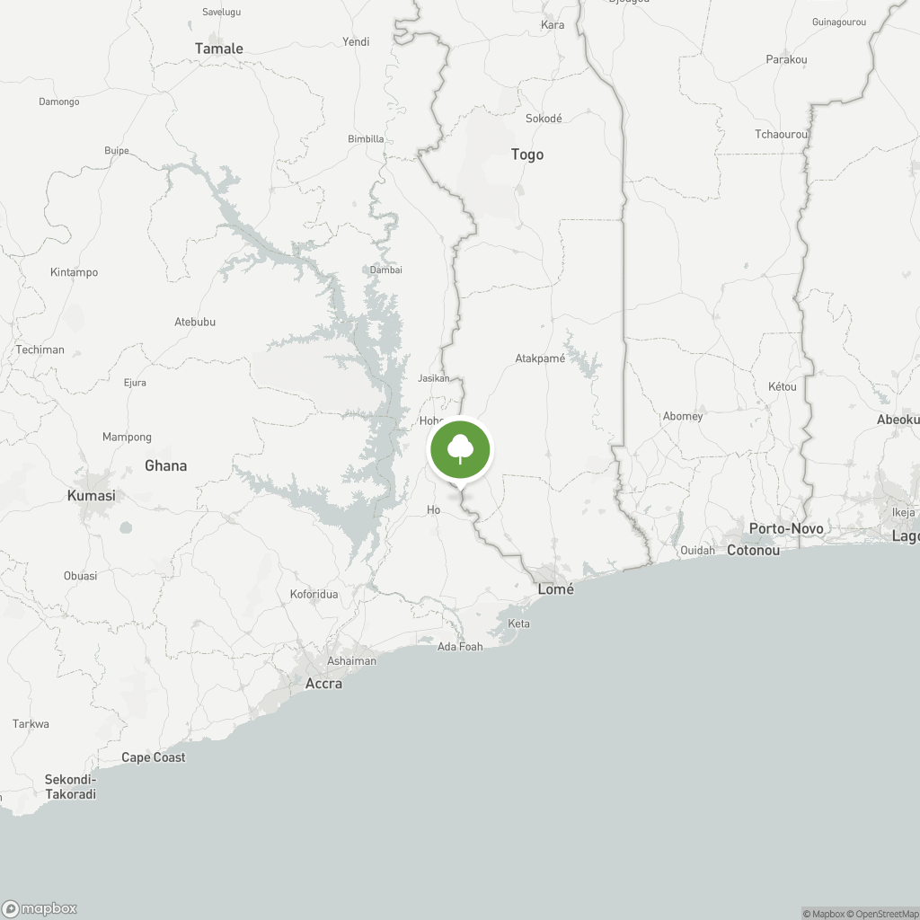Screen dimensions: 920x920
Task: Select the Parakou town label
Action: coord(786,59)
